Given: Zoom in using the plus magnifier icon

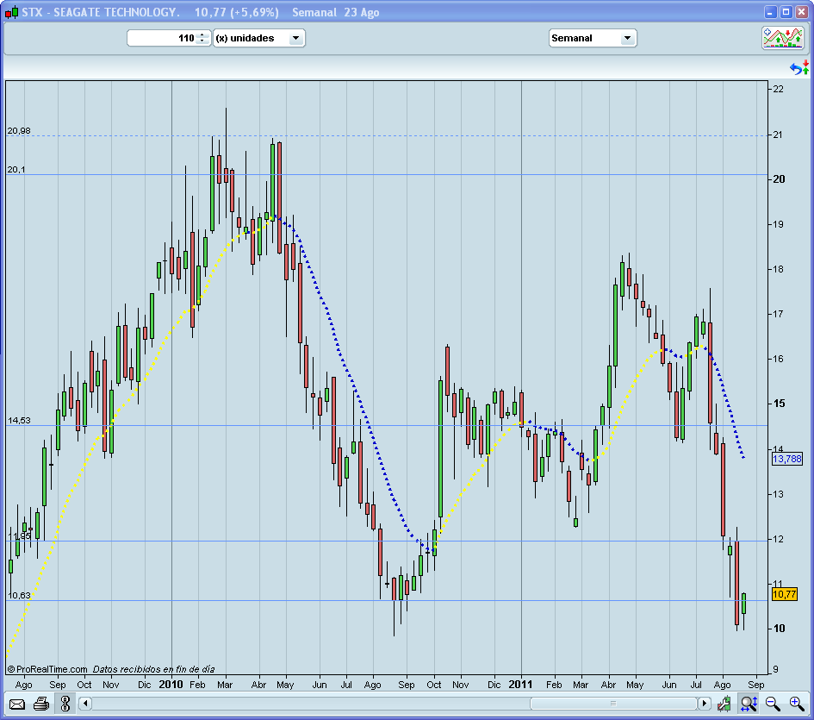Looking at the screenshot, I should (796, 704).
